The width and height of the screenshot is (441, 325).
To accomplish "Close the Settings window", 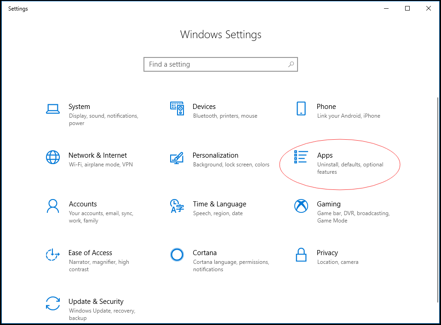I will pos(428,8).
